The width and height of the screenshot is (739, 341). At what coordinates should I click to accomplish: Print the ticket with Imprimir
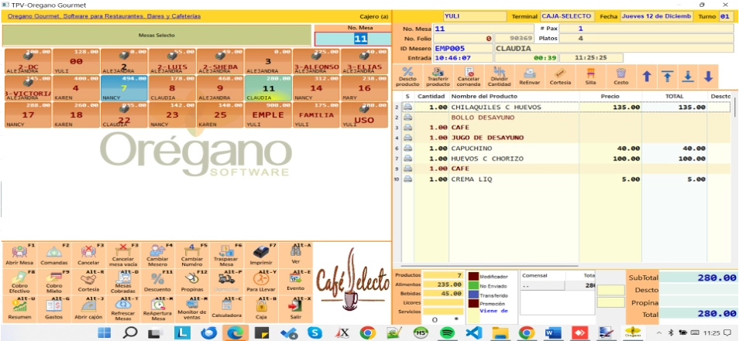[260, 255]
